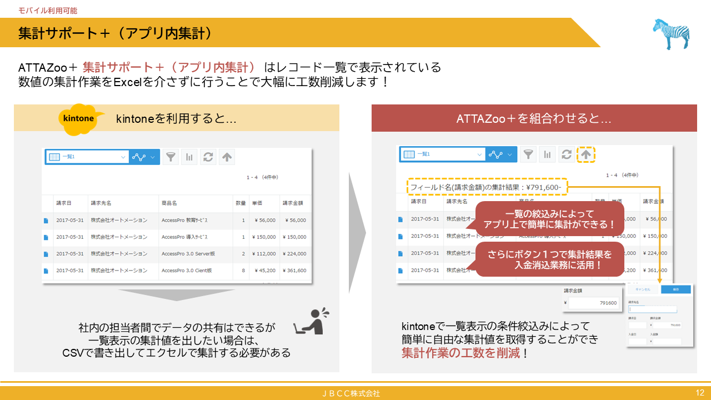The width and height of the screenshot is (711, 400).
Task: Open the bar chart aggregation icon on the left screenshot
Action: 189,157
